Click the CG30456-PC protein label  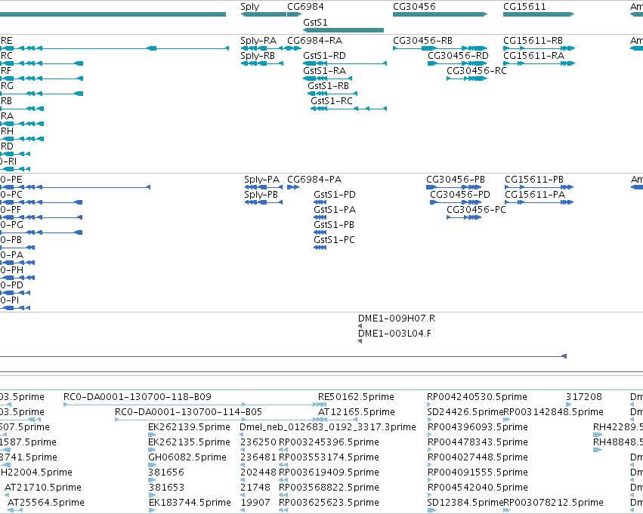[x=476, y=210]
